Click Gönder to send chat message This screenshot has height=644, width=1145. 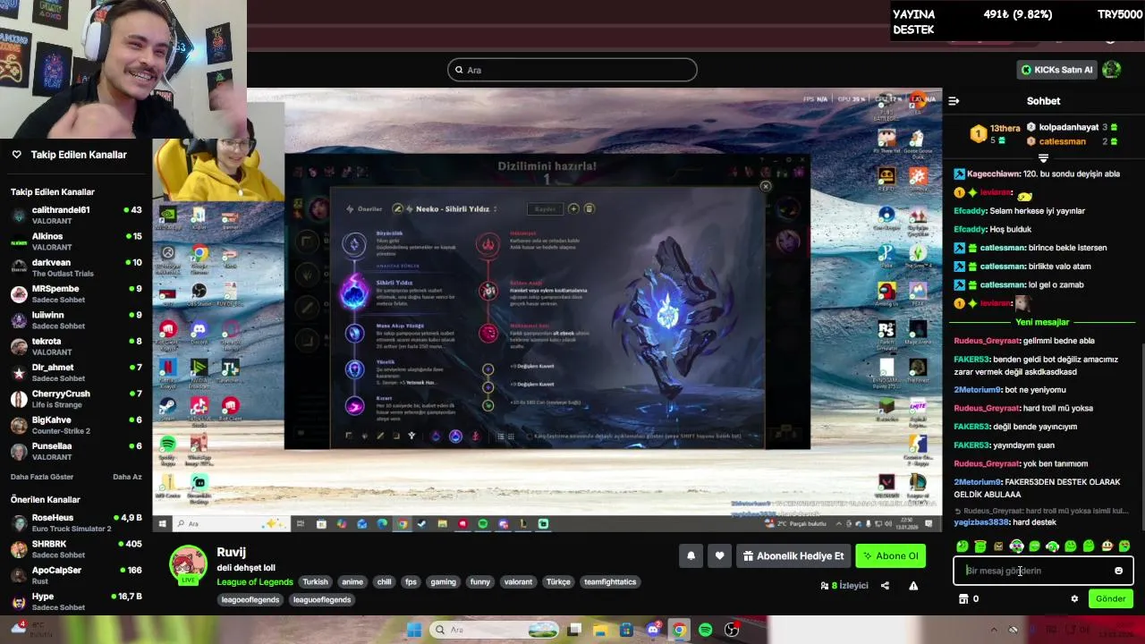coord(1111,599)
